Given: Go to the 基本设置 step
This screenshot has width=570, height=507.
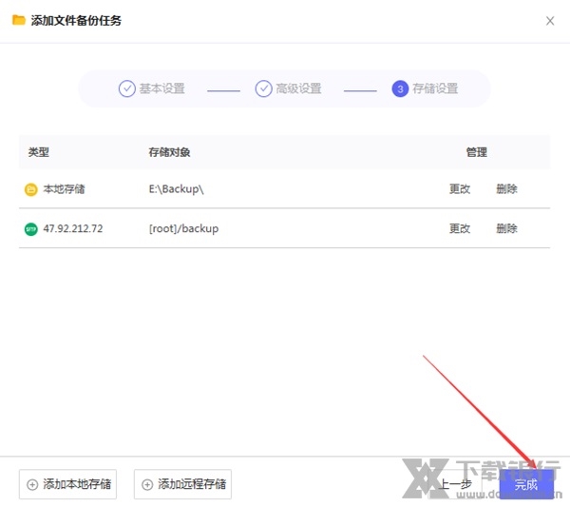Looking at the screenshot, I should tap(162, 88).
